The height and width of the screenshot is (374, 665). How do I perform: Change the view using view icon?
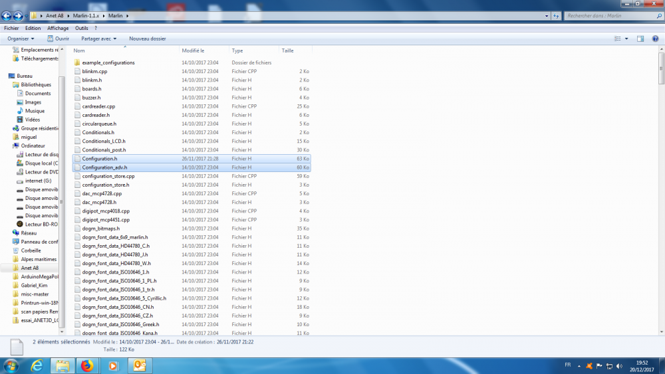pyautogui.click(x=618, y=39)
